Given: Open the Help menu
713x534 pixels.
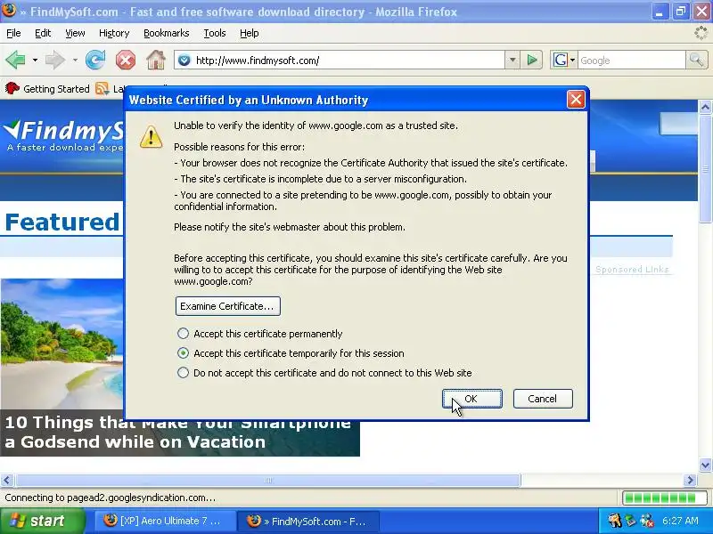Looking at the screenshot, I should pyautogui.click(x=250, y=33).
